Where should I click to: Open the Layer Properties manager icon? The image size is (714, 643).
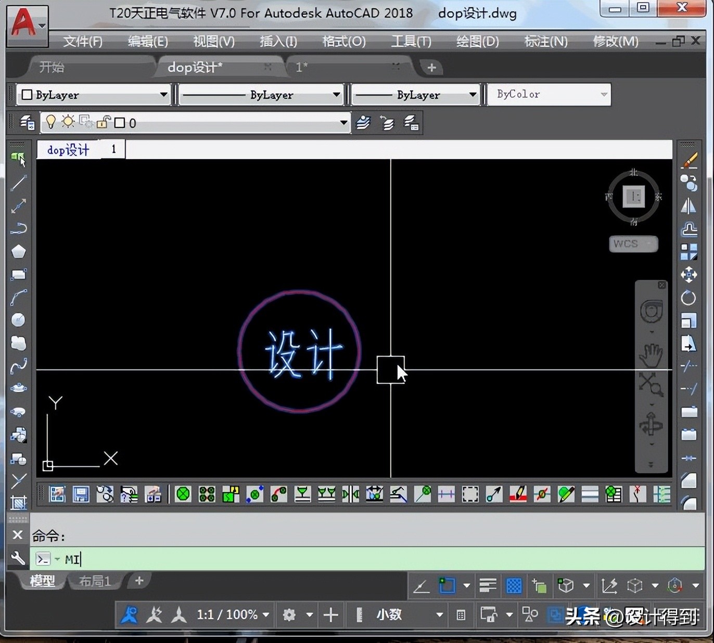pos(27,123)
